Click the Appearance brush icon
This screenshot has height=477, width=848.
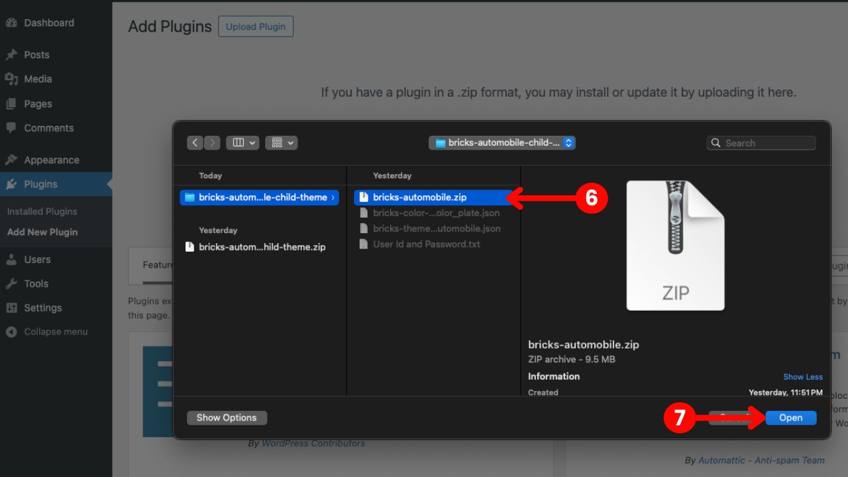[11, 160]
